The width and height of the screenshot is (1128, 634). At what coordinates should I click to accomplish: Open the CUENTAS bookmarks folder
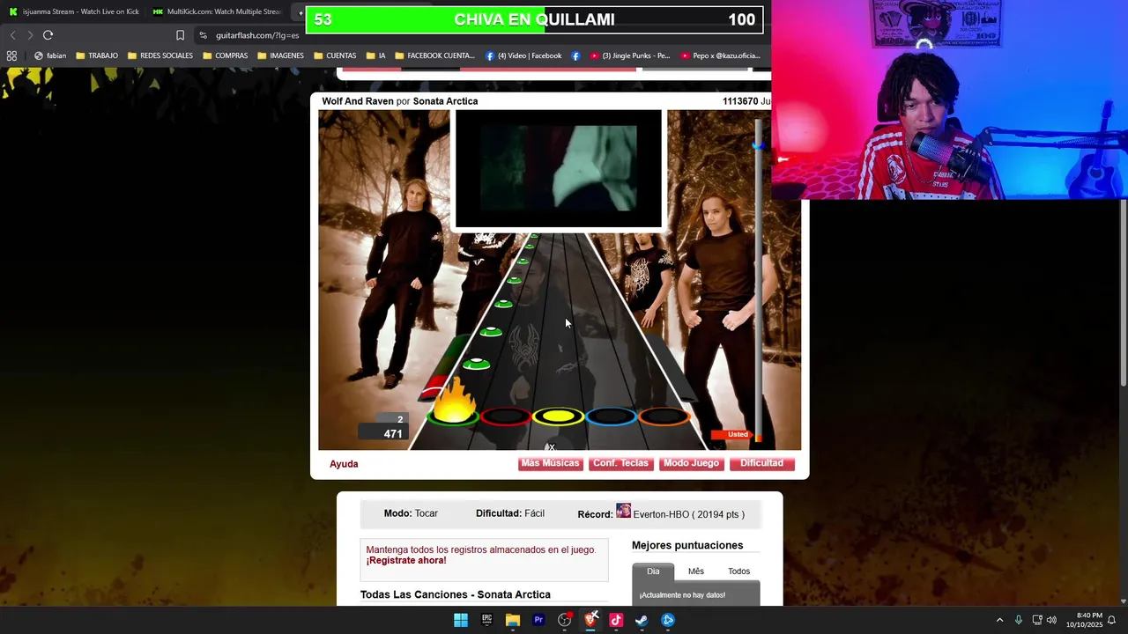click(335, 55)
